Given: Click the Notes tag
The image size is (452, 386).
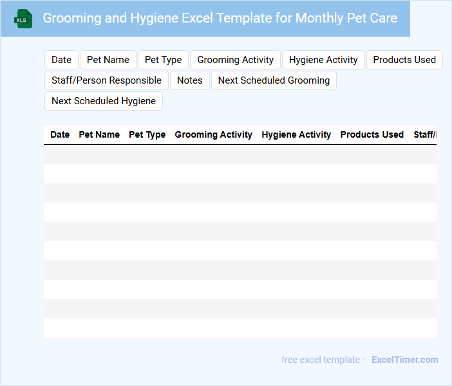Looking at the screenshot, I should [190, 80].
